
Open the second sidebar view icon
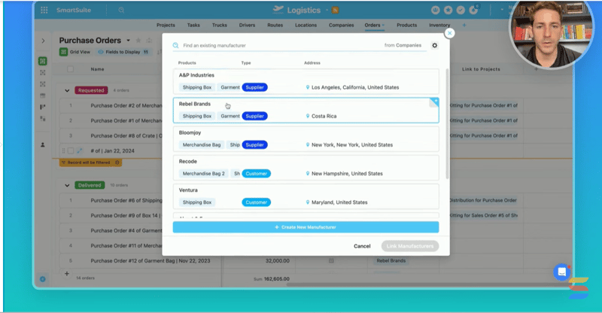pos(43,72)
